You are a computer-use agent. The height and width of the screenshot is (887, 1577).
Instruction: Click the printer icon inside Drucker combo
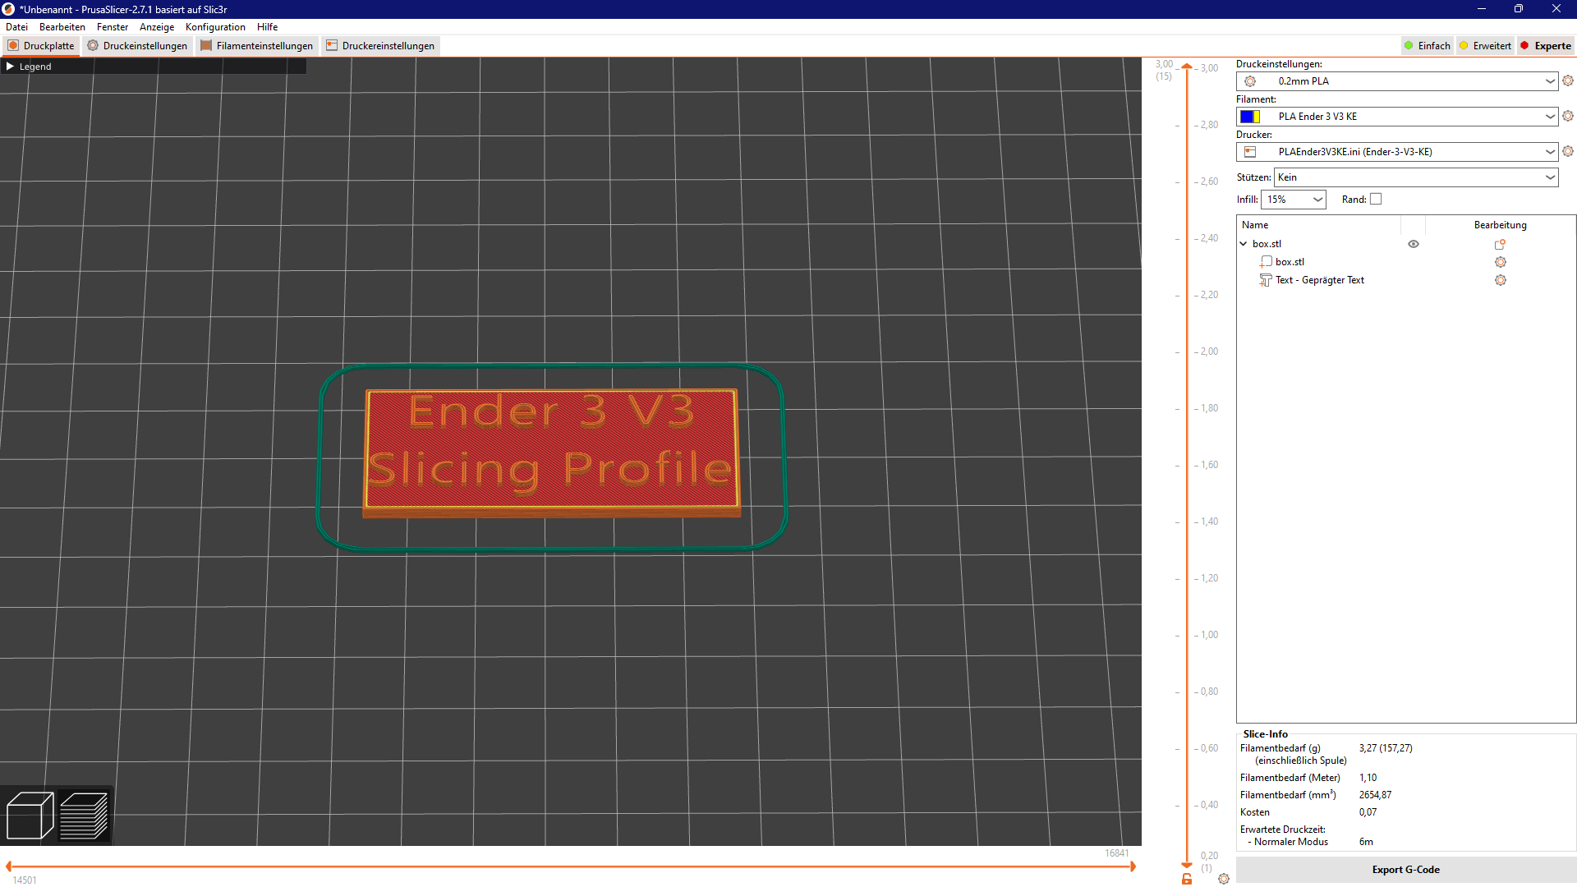tap(1250, 152)
